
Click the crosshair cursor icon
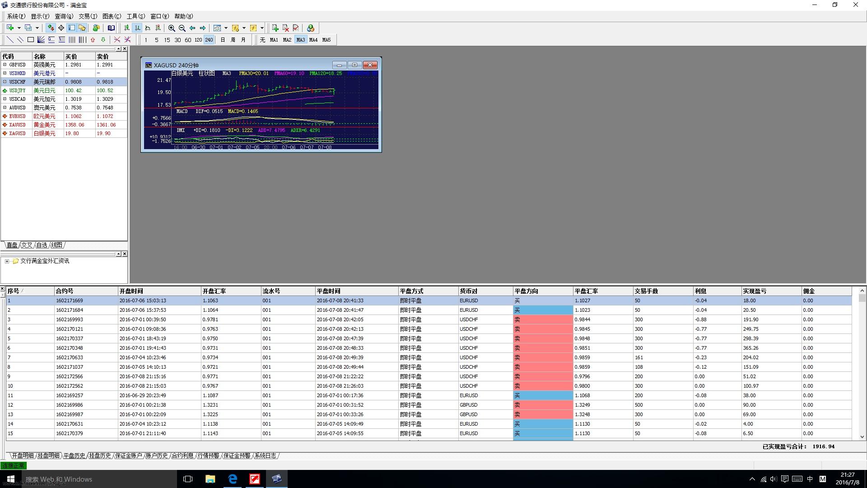click(61, 28)
